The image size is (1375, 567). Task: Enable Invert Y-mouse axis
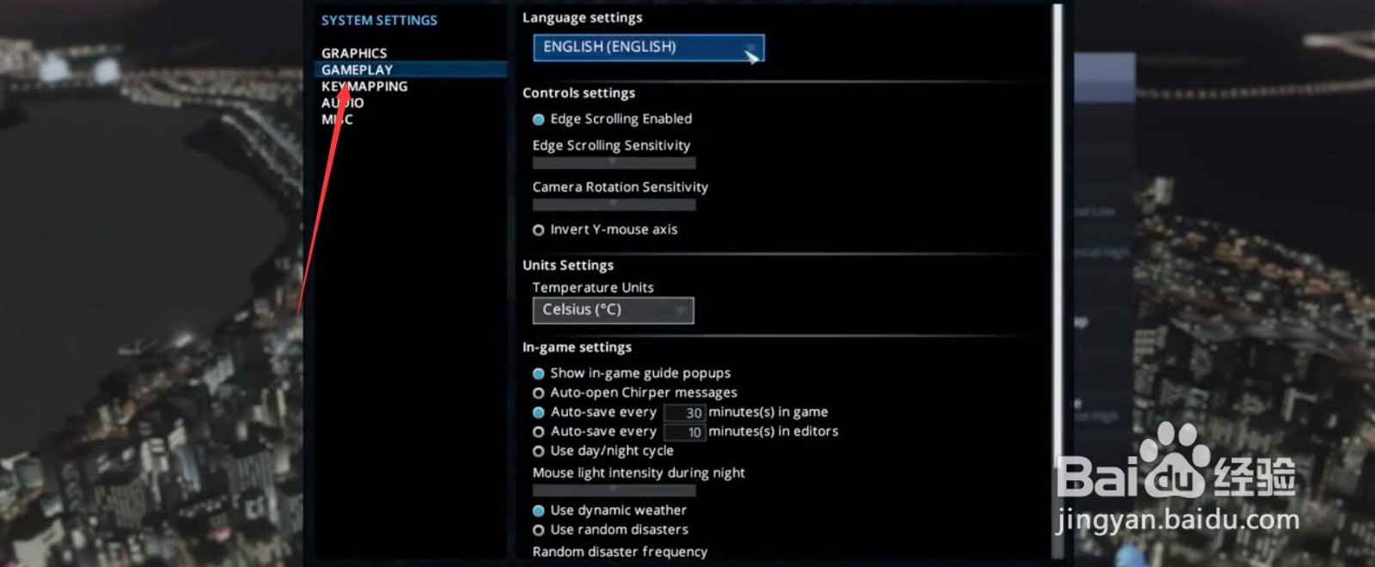point(539,230)
